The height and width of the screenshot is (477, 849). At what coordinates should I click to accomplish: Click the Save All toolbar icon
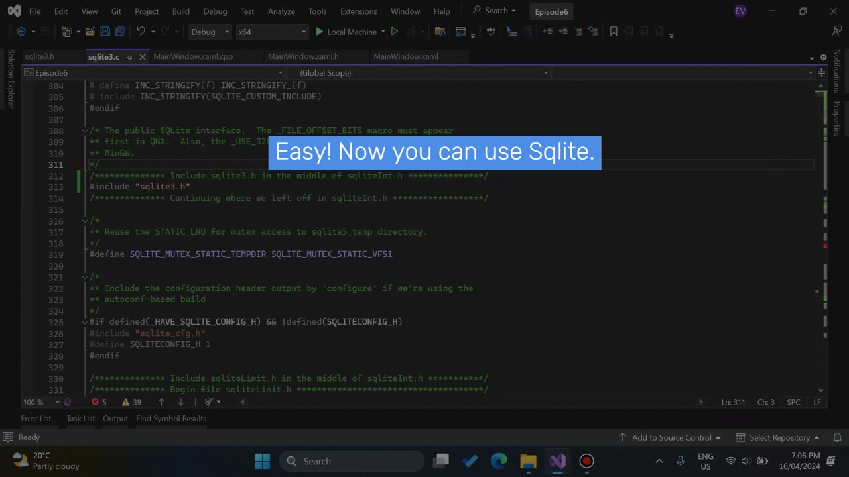pos(120,32)
